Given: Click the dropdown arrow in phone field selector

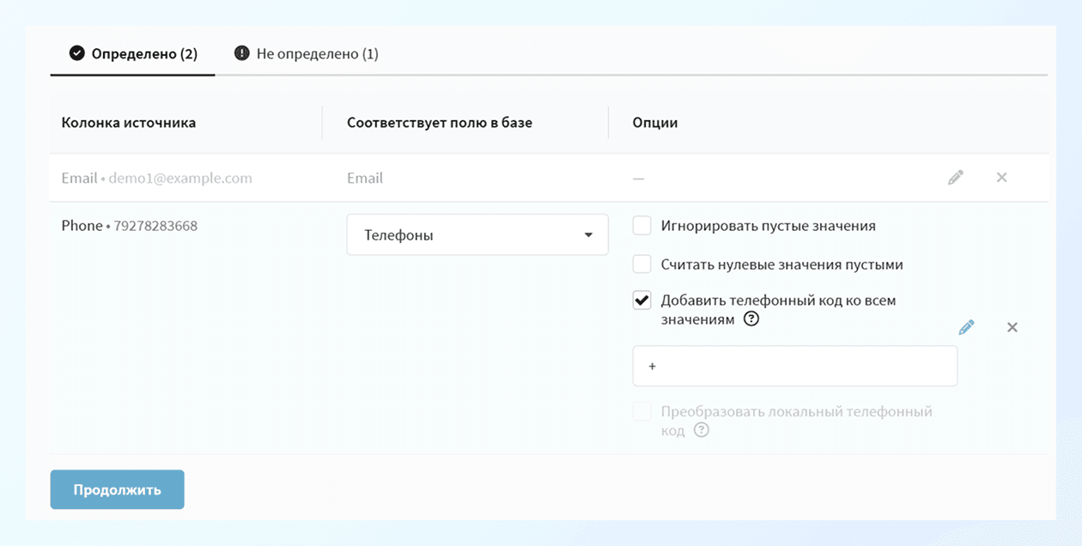Looking at the screenshot, I should click(589, 234).
